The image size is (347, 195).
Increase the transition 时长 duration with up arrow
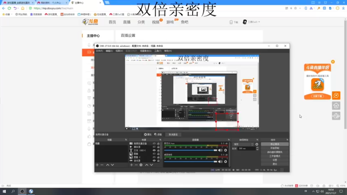tap(257, 148)
